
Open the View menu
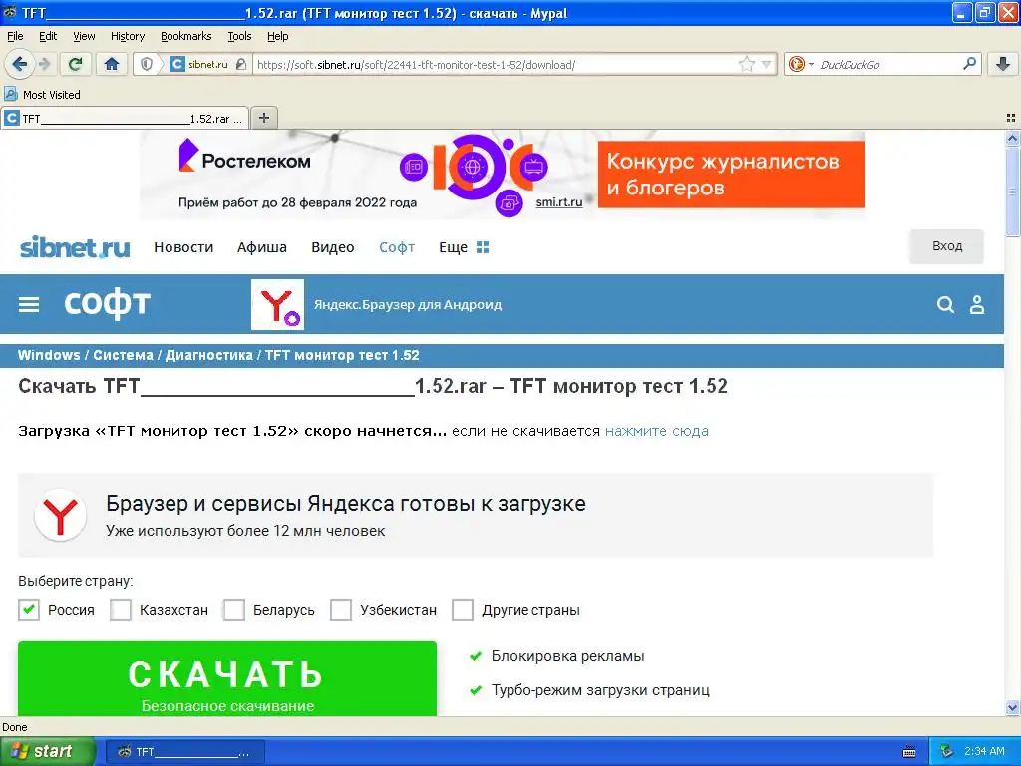click(x=84, y=36)
